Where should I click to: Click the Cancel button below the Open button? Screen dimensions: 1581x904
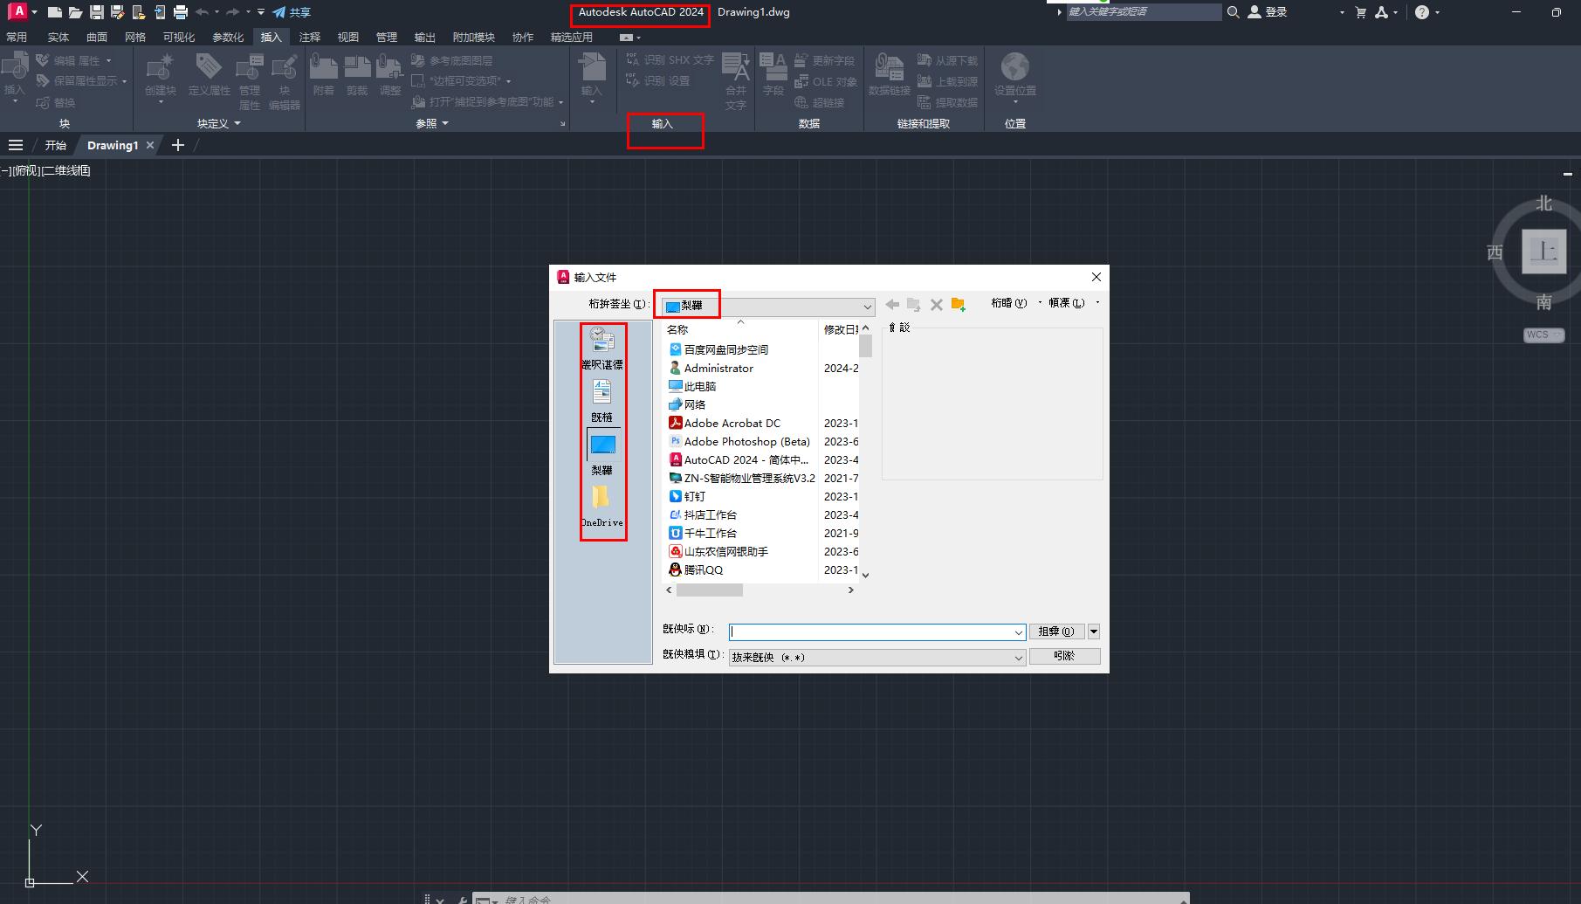click(x=1065, y=656)
